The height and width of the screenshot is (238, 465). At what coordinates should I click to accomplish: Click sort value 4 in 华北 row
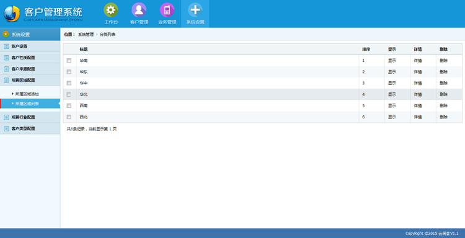pos(363,94)
